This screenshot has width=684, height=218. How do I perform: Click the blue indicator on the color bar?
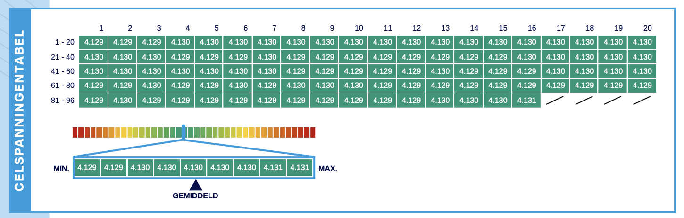point(184,132)
